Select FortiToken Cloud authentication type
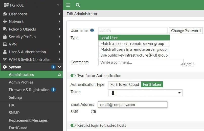 pyautogui.click(x=124, y=85)
